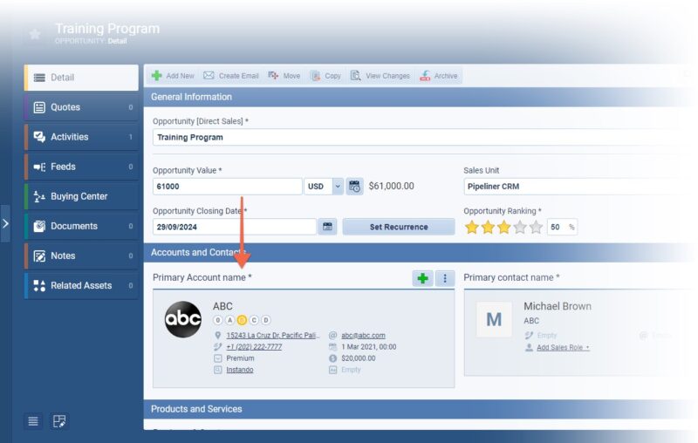Open the Related Assets tab
Screen dimensions: 698x443
tap(81, 285)
